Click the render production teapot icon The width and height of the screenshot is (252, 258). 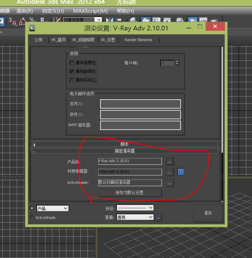[214, 20]
